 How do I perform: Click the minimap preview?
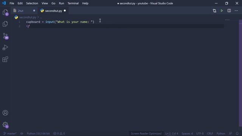pos(227,20)
